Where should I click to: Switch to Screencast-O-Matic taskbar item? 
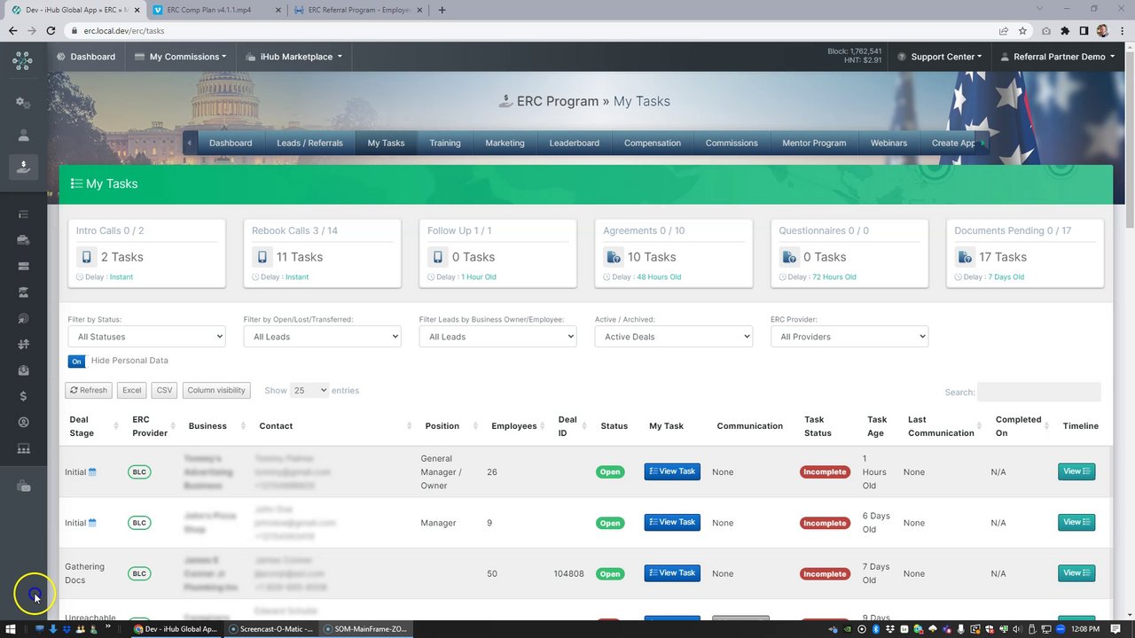point(271,629)
